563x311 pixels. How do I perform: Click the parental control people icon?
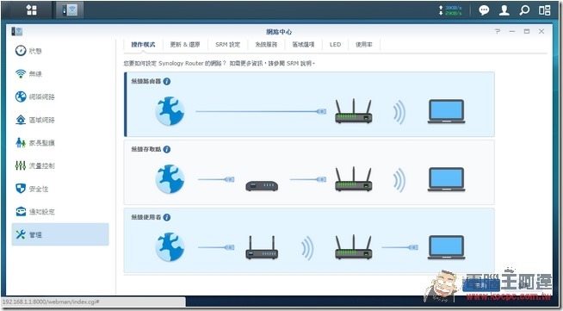point(21,142)
